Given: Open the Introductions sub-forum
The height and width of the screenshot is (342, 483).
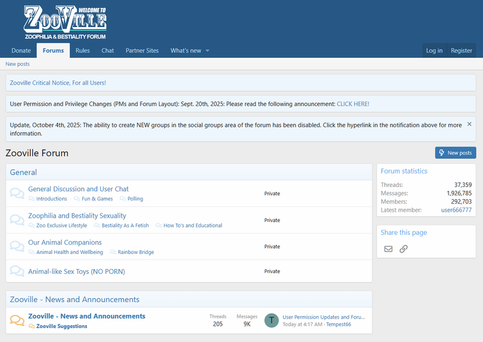Looking at the screenshot, I should [51, 199].
